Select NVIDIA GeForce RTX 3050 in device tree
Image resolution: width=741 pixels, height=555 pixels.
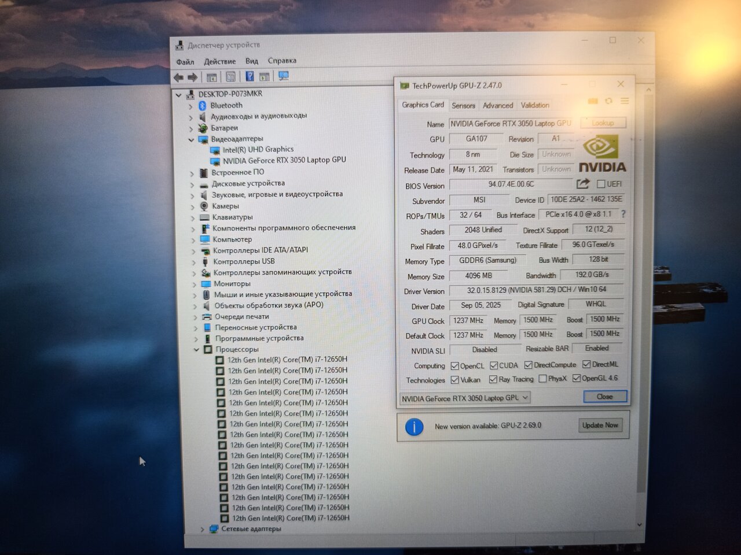pyautogui.click(x=284, y=160)
